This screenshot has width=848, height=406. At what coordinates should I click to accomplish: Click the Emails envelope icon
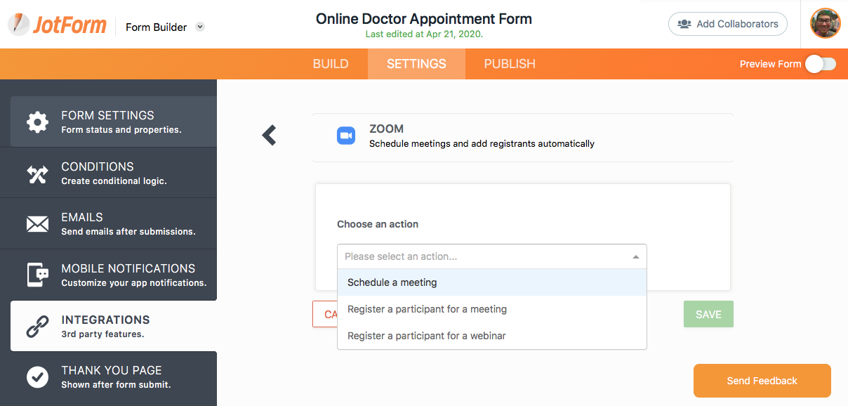click(38, 224)
